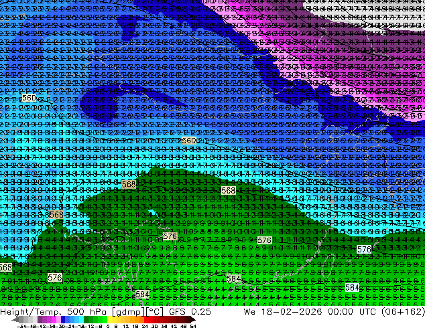Viewport: 425px width, 328px height.
Task: Click the '(06+162)' forecast run text
Action: click(403, 311)
